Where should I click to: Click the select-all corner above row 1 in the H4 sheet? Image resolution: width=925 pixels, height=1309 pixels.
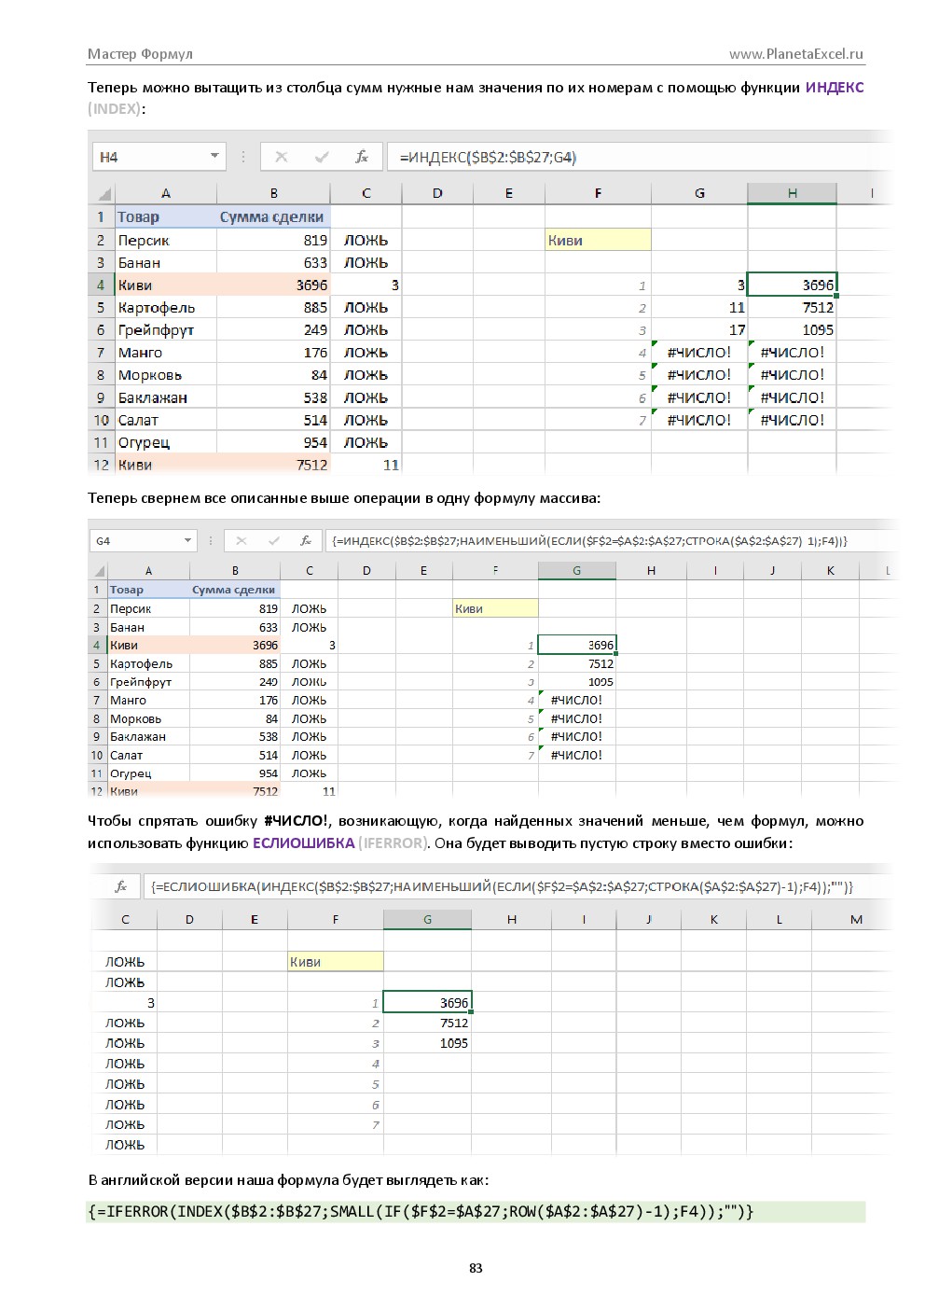[101, 193]
